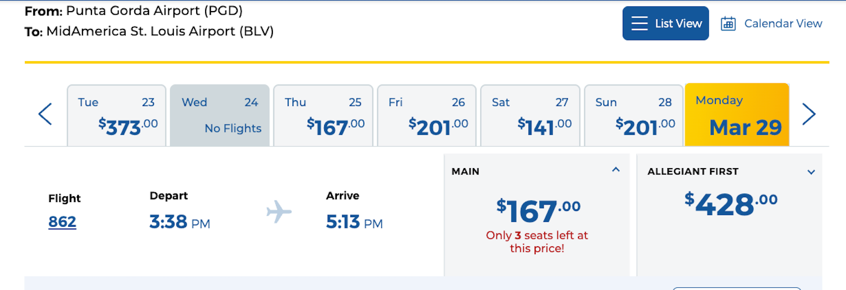Select the Allegiant First $428 fare
Image resolution: width=846 pixels, height=290 pixels.
[x=731, y=205]
